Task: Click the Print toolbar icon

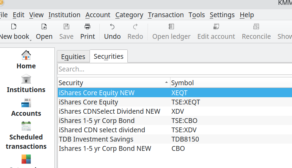Action: tap(87, 26)
